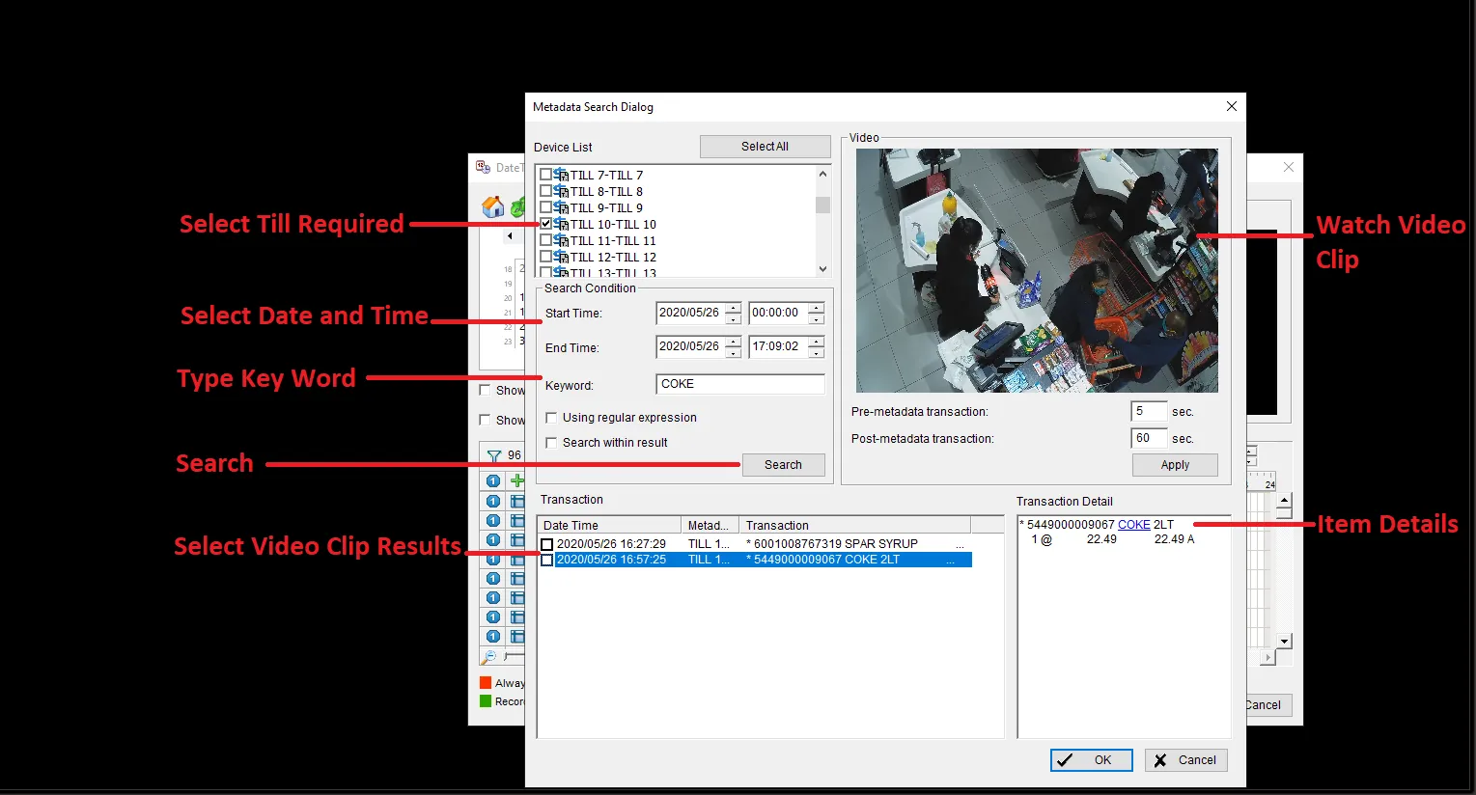Click the zoom-out magnifier icon in background window

coord(489,657)
